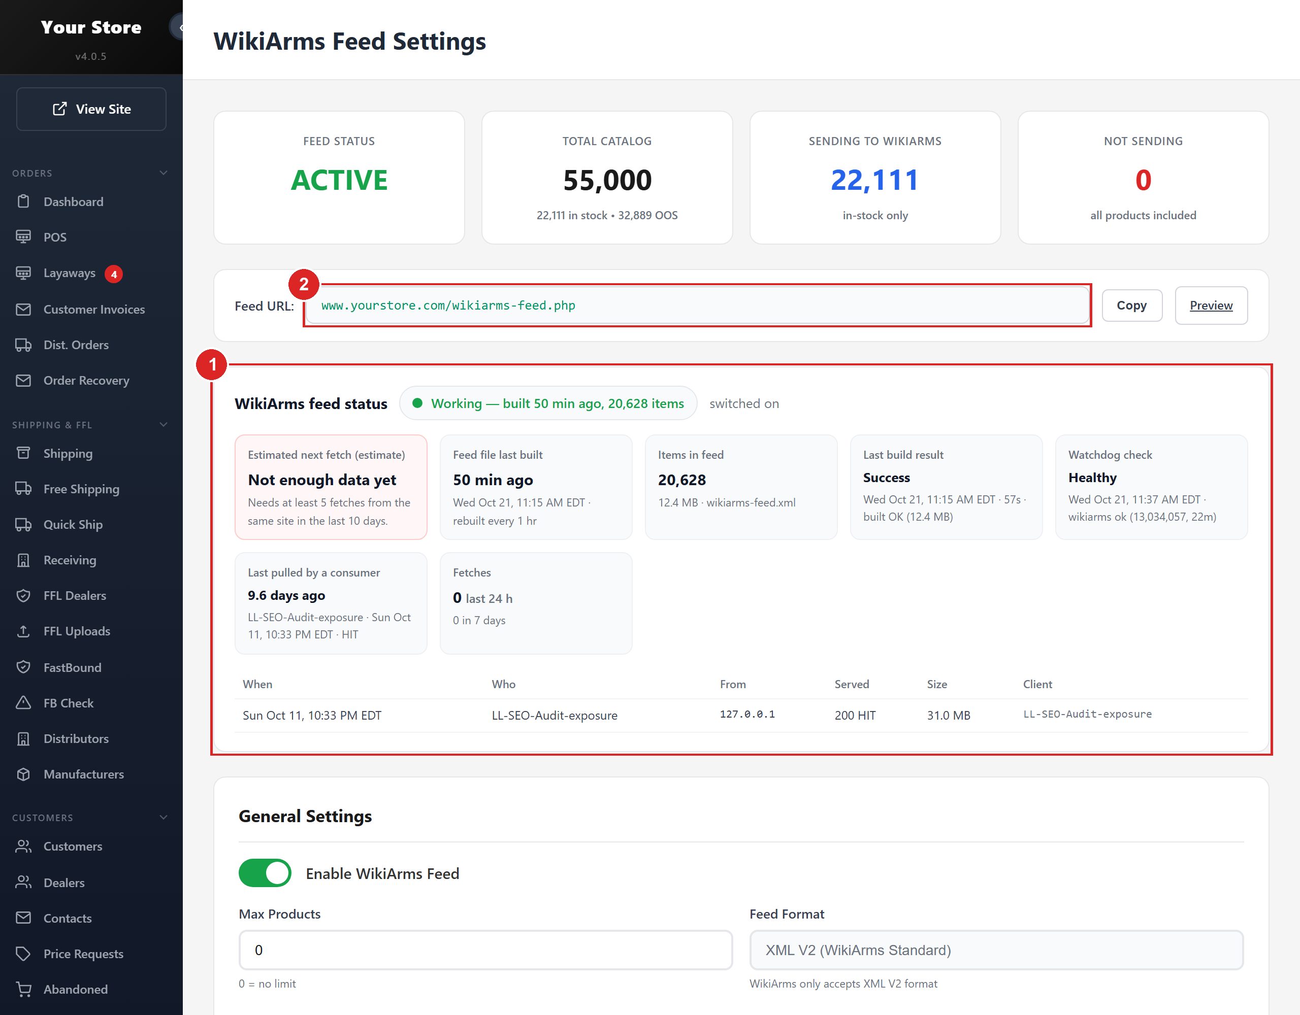Click the Max Products input field
Screen dimensions: 1300x1015
tap(485, 950)
